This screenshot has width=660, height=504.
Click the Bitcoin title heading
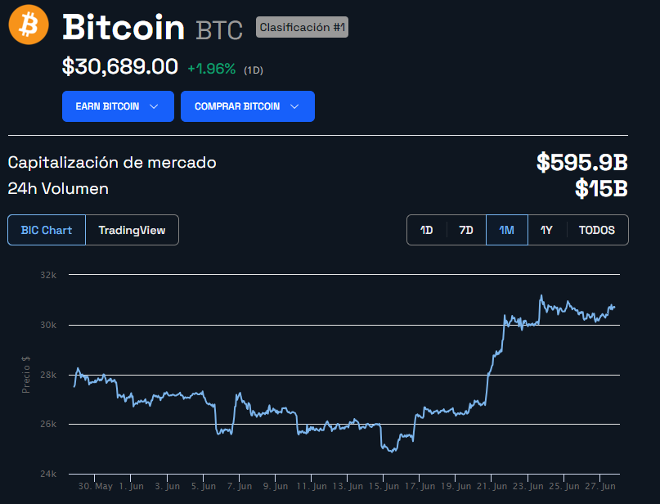pyautogui.click(x=123, y=29)
